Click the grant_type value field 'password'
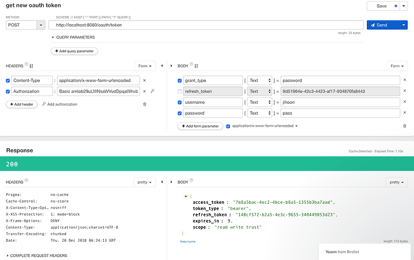 tap(340, 80)
